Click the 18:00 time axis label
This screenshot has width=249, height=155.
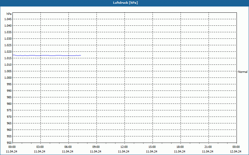[181, 147]
